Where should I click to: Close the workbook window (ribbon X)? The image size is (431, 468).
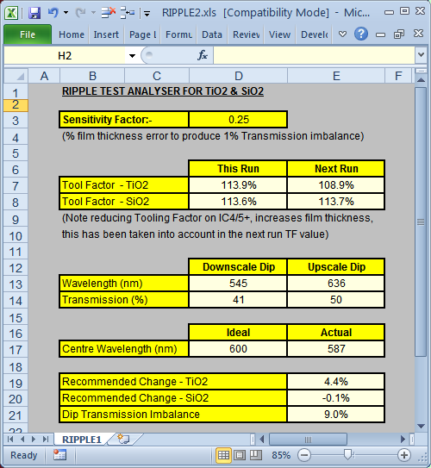point(418,34)
